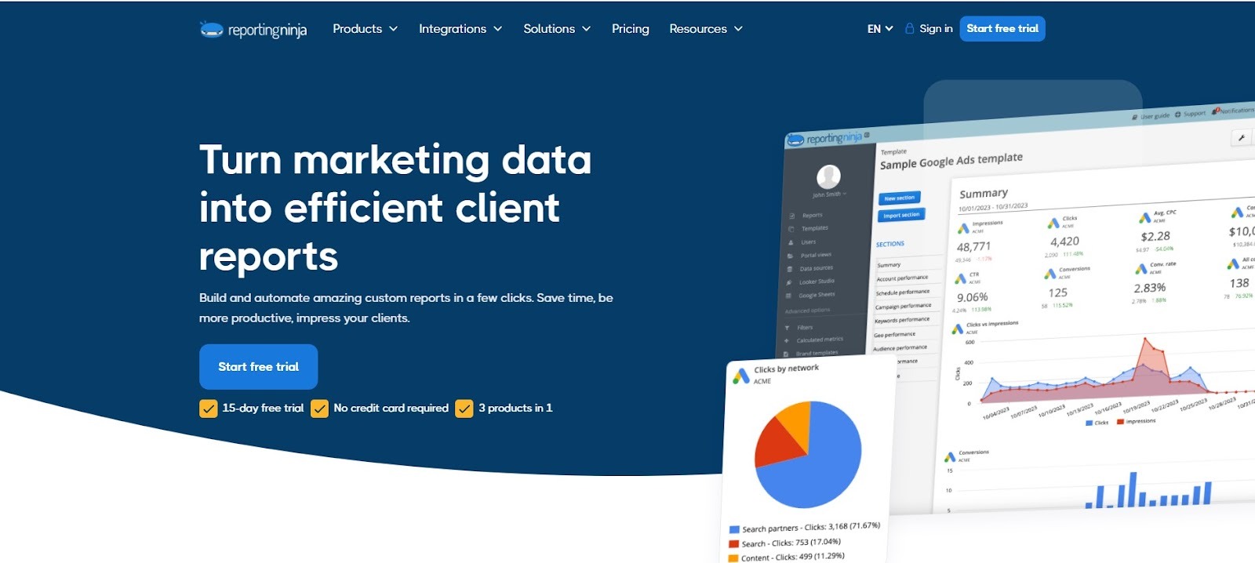This screenshot has height=563, width=1255.
Task: Click the Clicks by network pie chart
Action: pos(808,455)
